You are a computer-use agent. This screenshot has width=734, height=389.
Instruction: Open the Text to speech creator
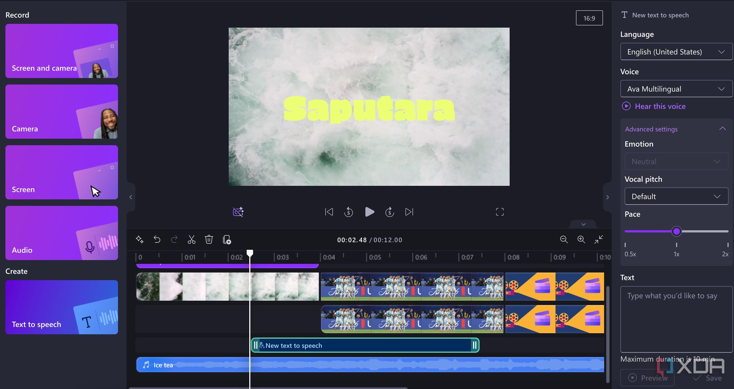[x=61, y=307]
